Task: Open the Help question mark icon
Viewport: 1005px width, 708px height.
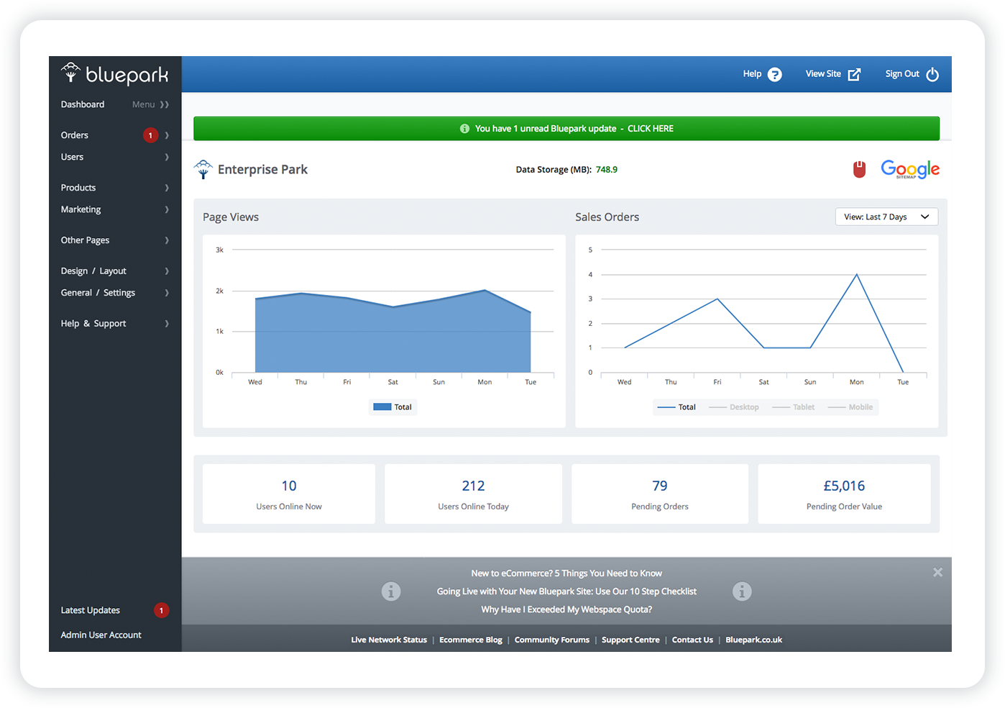Action: click(x=774, y=74)
